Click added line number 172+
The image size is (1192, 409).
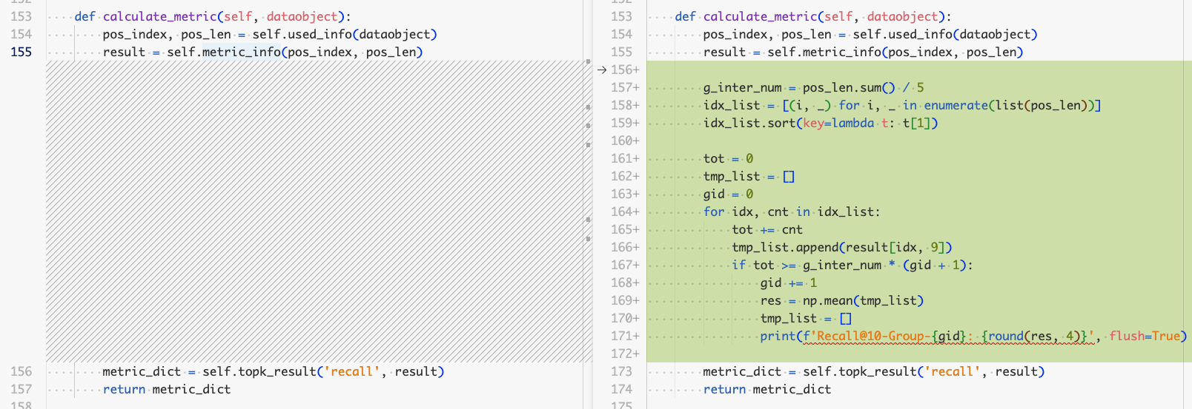pos(625,354)
